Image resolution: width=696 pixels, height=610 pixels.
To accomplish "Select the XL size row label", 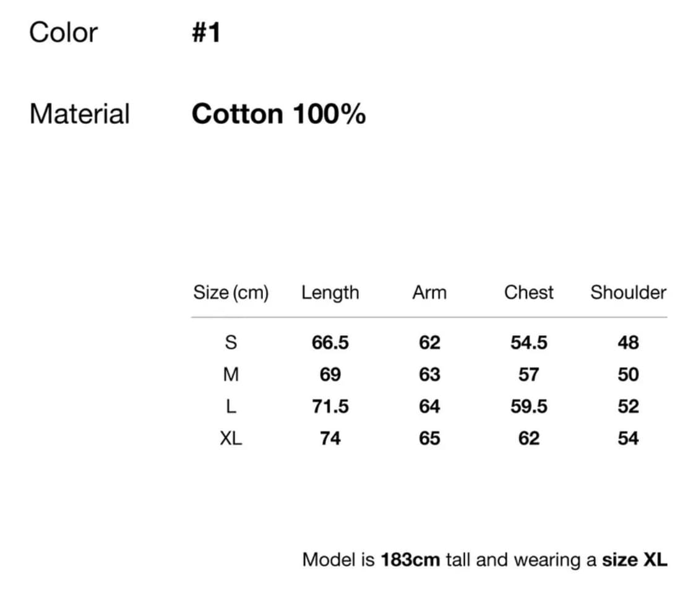I will point(231,439).
